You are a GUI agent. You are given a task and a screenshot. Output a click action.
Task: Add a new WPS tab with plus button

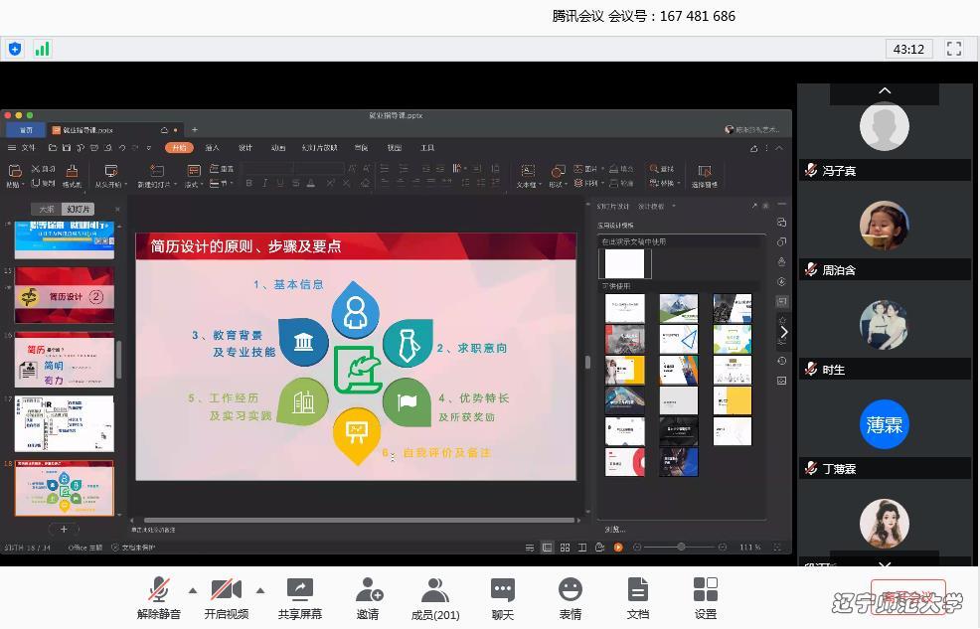point(195,130)
